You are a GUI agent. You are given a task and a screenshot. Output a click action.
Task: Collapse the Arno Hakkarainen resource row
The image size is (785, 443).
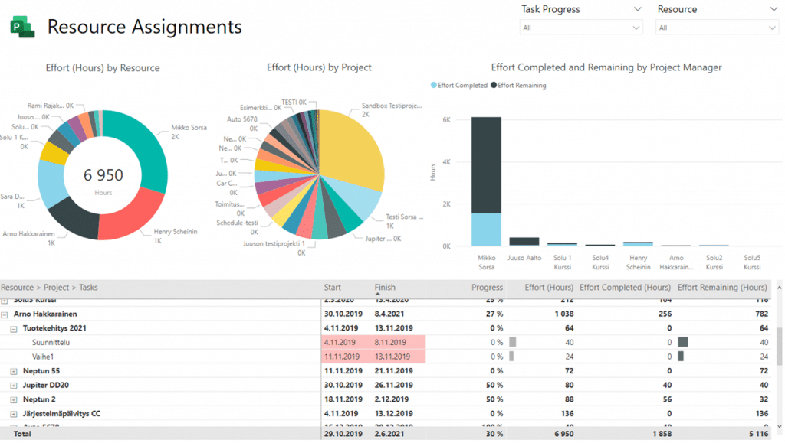tap(5, 314)
